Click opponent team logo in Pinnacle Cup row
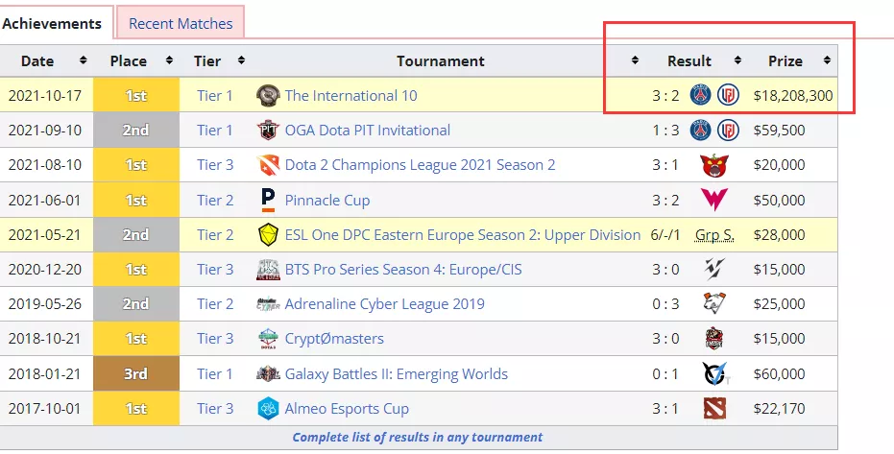 [713, 200]
